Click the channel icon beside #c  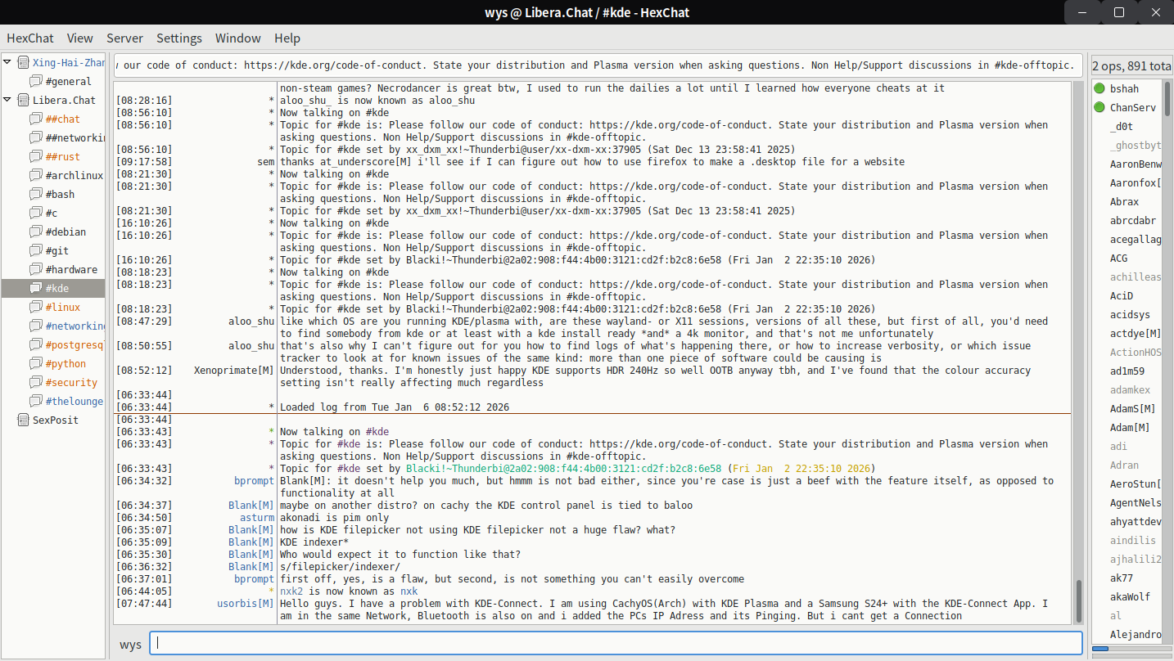36,213
